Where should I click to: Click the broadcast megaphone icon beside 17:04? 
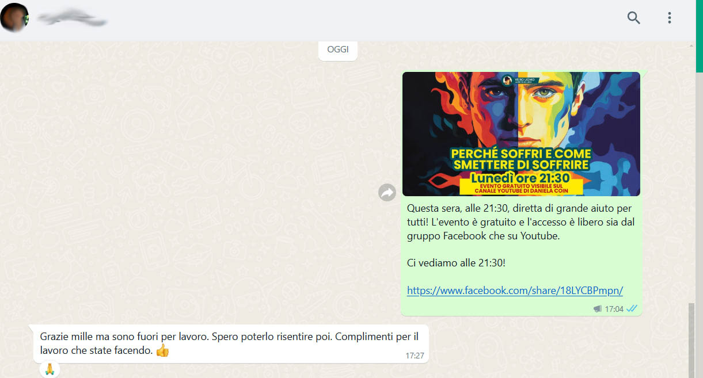[x=597, y=309]
